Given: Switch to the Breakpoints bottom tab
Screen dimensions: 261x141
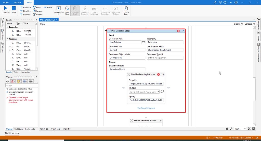Looking at the screenshot, I should coord(30,129).
